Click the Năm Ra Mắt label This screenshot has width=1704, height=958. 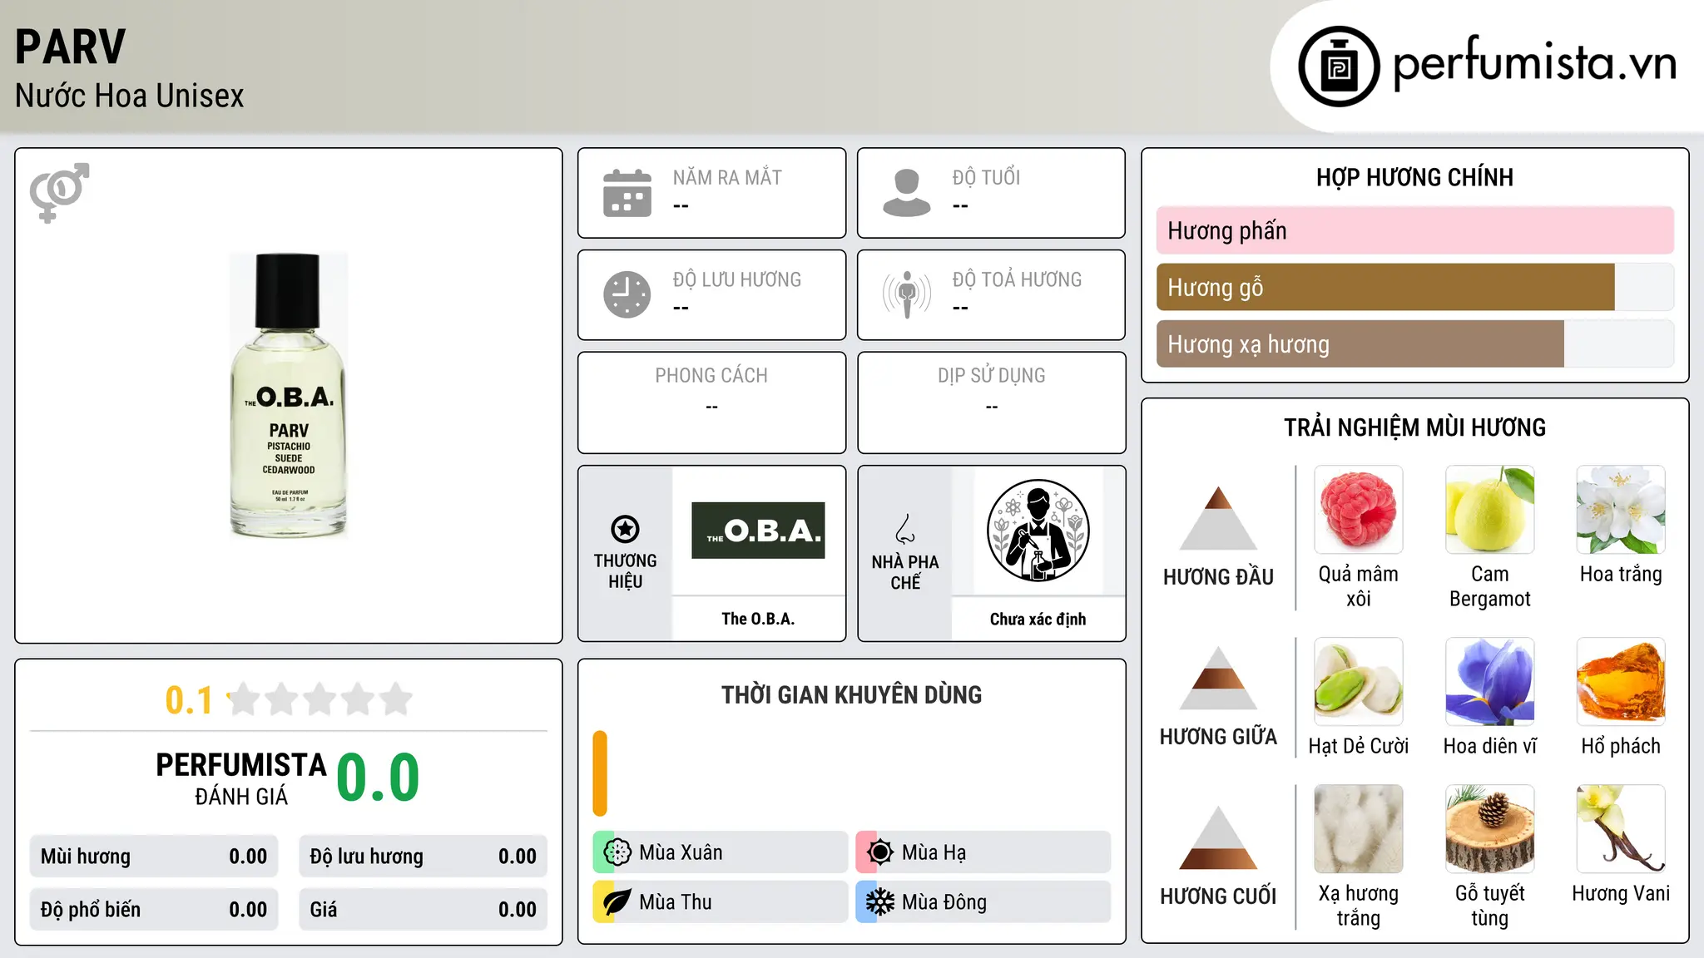[727, 177]
